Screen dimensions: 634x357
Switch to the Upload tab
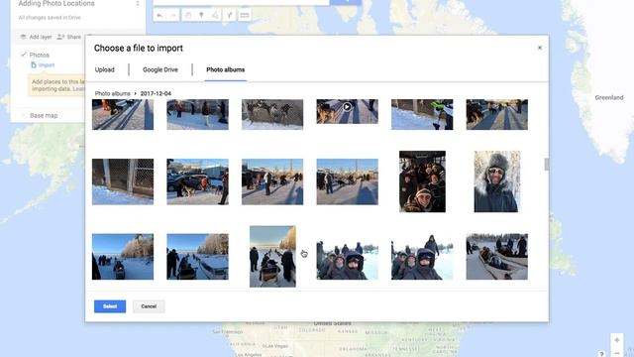(x=105, y=69)
